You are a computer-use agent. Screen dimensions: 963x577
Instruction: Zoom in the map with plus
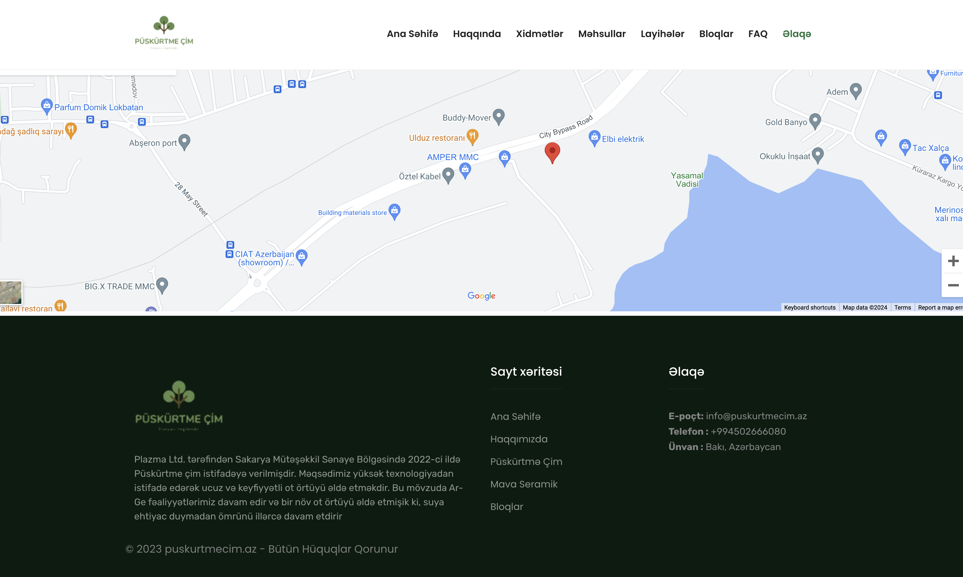[x=953, y=261]
